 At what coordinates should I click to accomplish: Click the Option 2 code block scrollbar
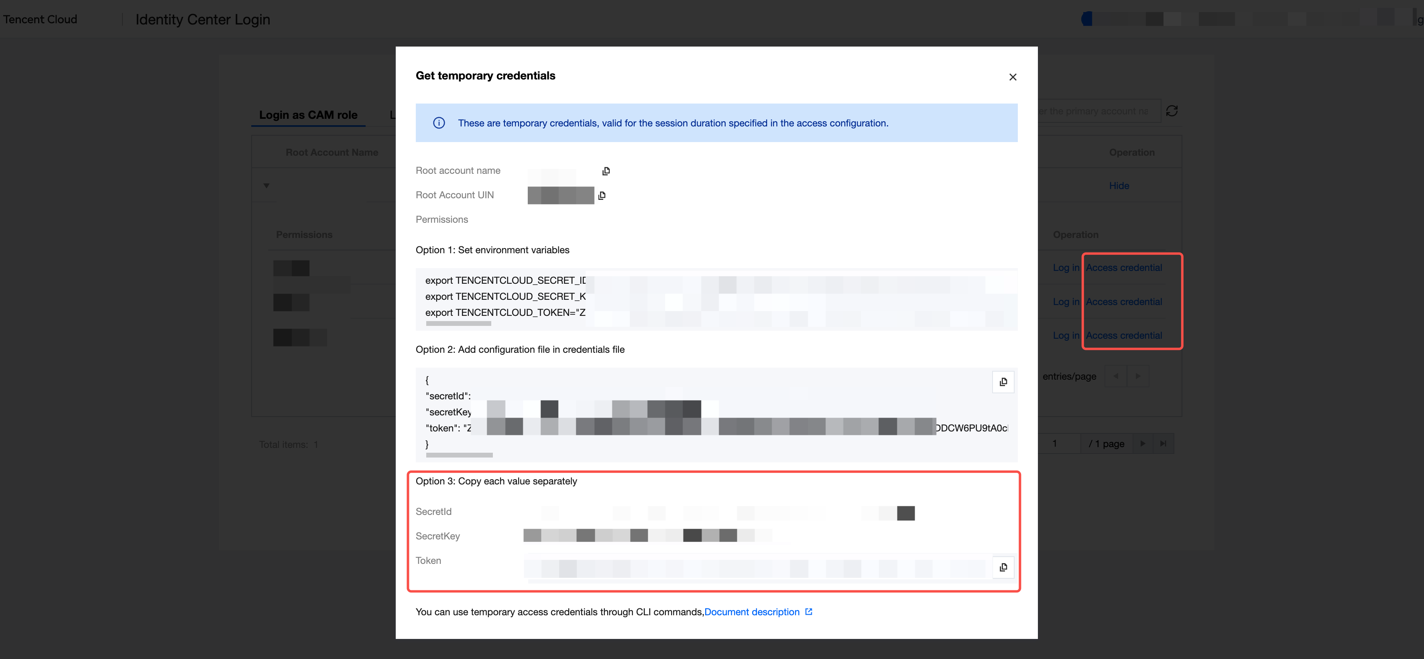(x=459, y=455)
